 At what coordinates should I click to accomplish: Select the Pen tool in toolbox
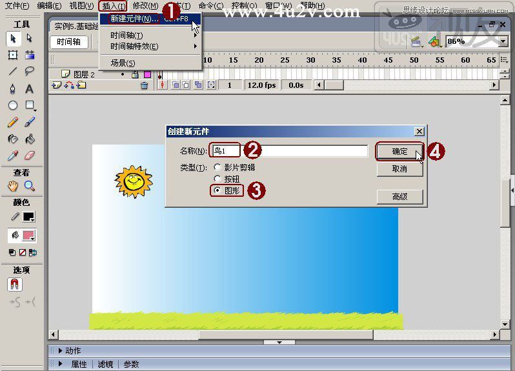click(12, 89)
